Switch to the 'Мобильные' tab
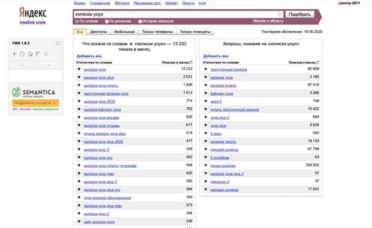This screenshot has height=228, width=372. (124, 32)
